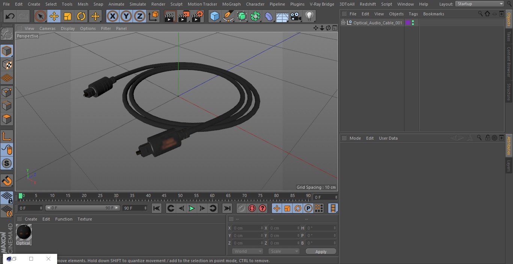This screenshot has height=264, width=513.
Task: Open the viewport Panel menu
Action: tap(121, 28)
